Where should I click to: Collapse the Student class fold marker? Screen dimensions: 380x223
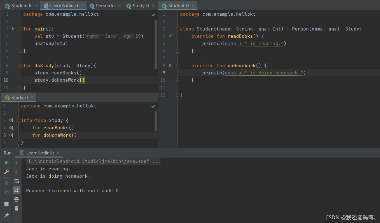[x=178, y=29]
